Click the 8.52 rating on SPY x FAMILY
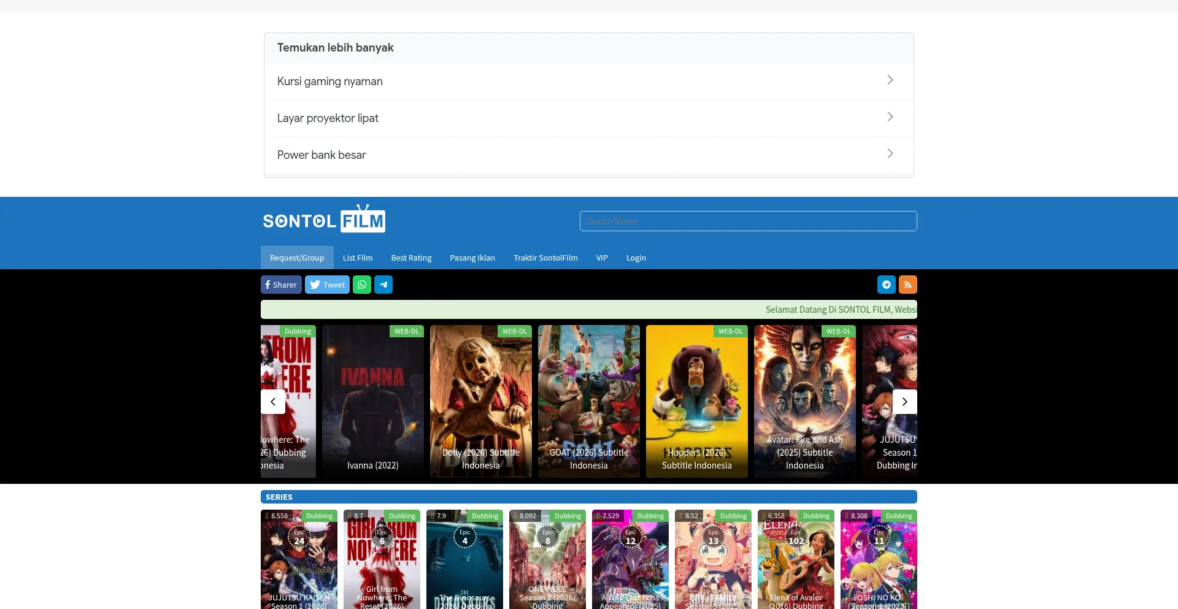Image resolution: width=1178 pixels, height=609 pixels. [x=689, y=516]
